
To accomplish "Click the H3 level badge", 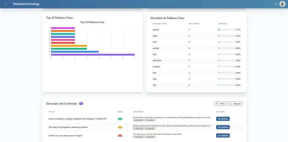I will [x=120, y=119].
